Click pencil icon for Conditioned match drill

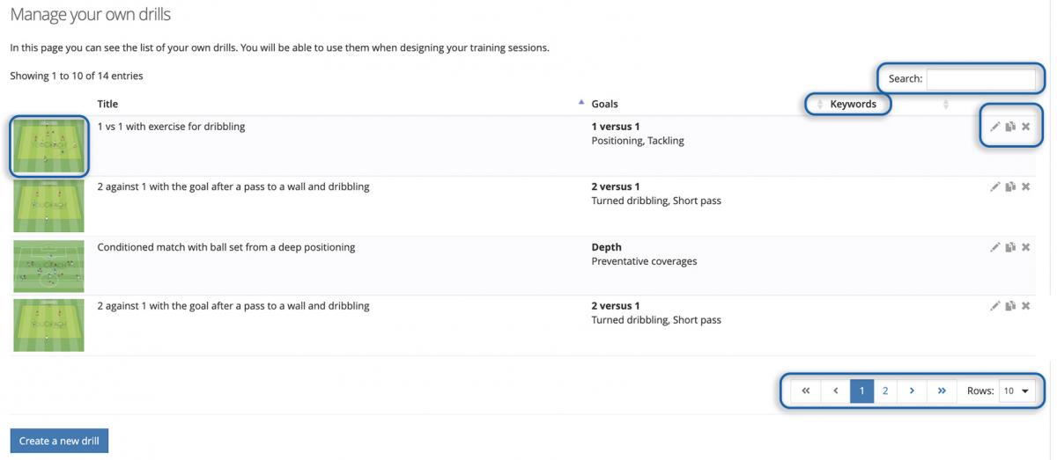click(994, 247)
